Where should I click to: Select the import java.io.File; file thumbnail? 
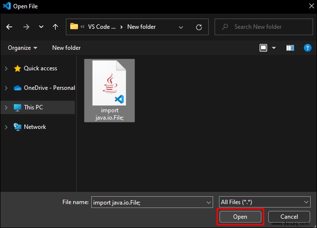click(109, 83)
